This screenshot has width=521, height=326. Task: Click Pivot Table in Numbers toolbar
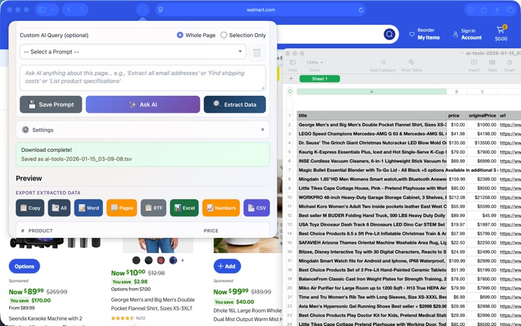pyautogui.click(x=412, y=66)
